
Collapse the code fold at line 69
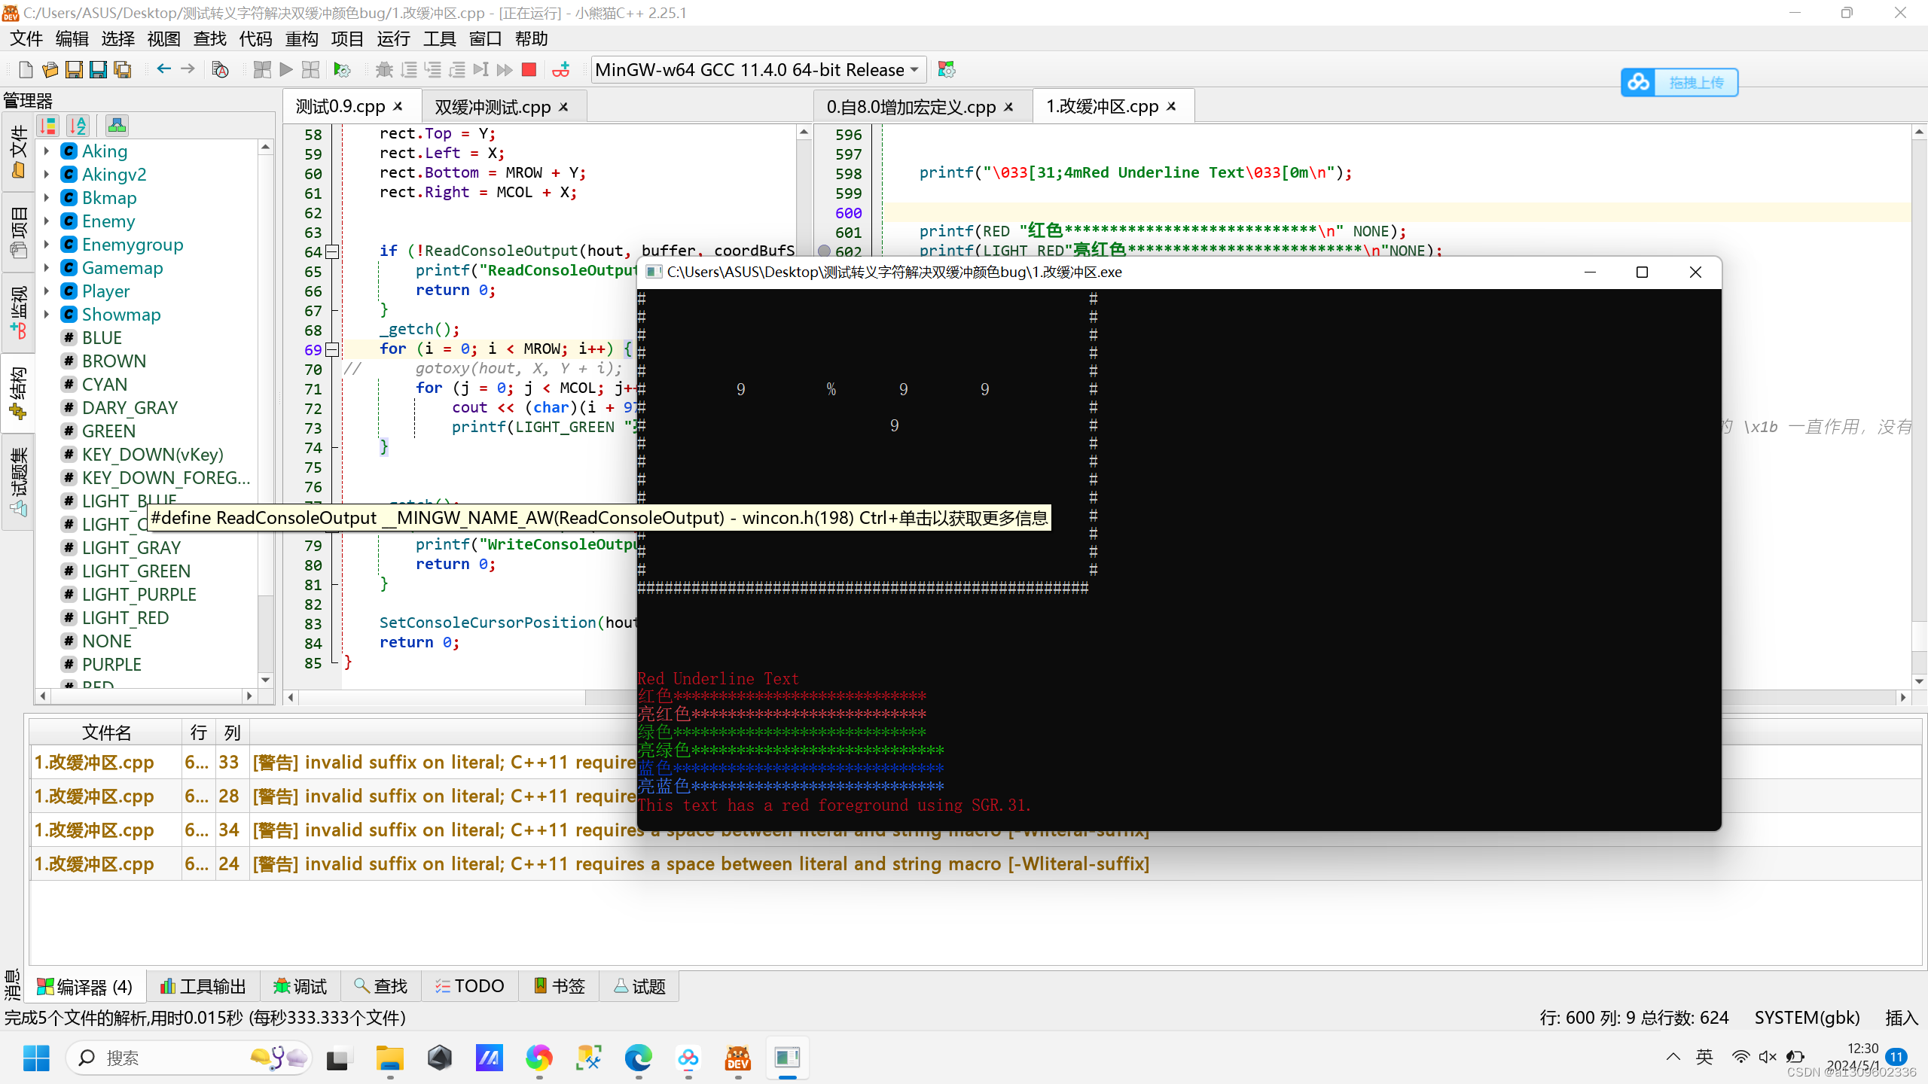(x=332, y=349)
